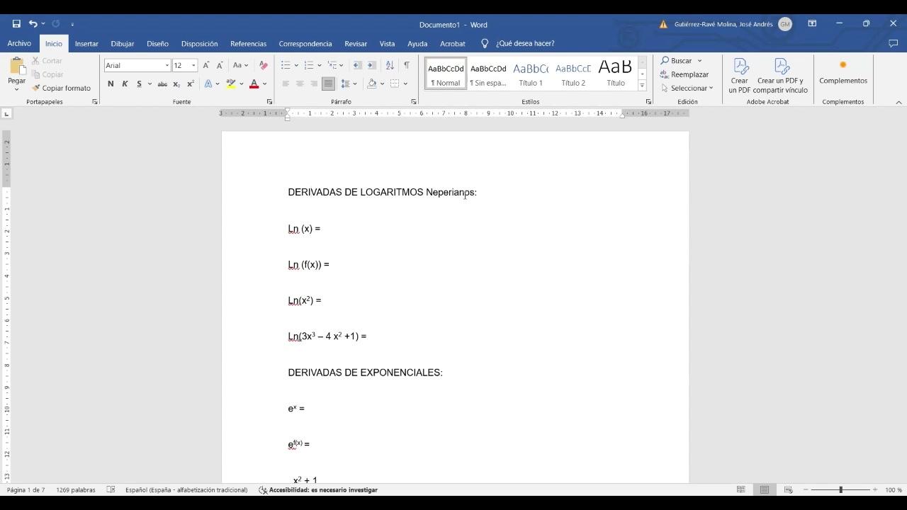Increase indent of the paragraph

click(371, 65)
